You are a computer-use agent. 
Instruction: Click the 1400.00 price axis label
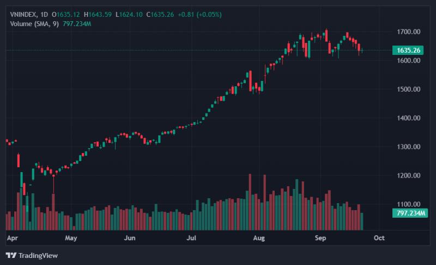pos(408,118)
